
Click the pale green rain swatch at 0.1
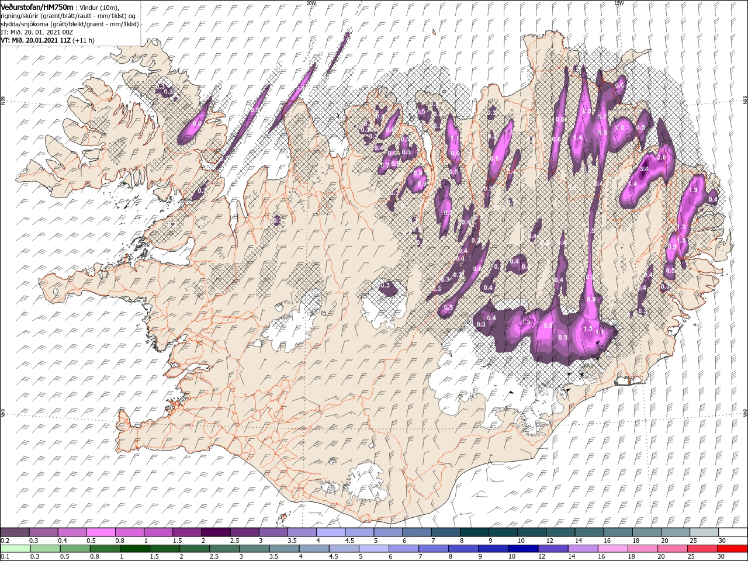click(15, 549)
